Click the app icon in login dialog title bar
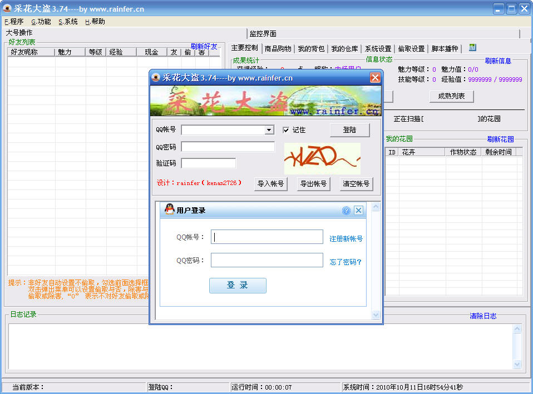This screenshot has width=533, height=394. click(156, 77)
